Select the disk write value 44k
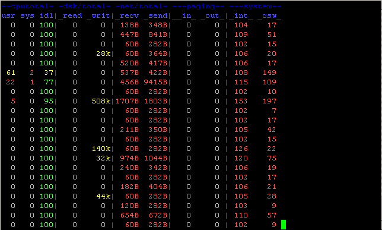The width and height of the screenshot is (382, 230). point(103,196)
